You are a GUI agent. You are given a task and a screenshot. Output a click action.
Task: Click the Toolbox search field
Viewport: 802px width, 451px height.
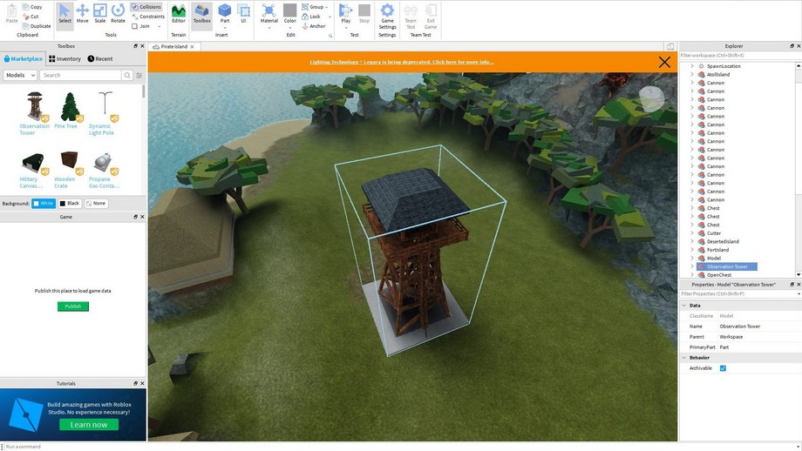(80, 75)
